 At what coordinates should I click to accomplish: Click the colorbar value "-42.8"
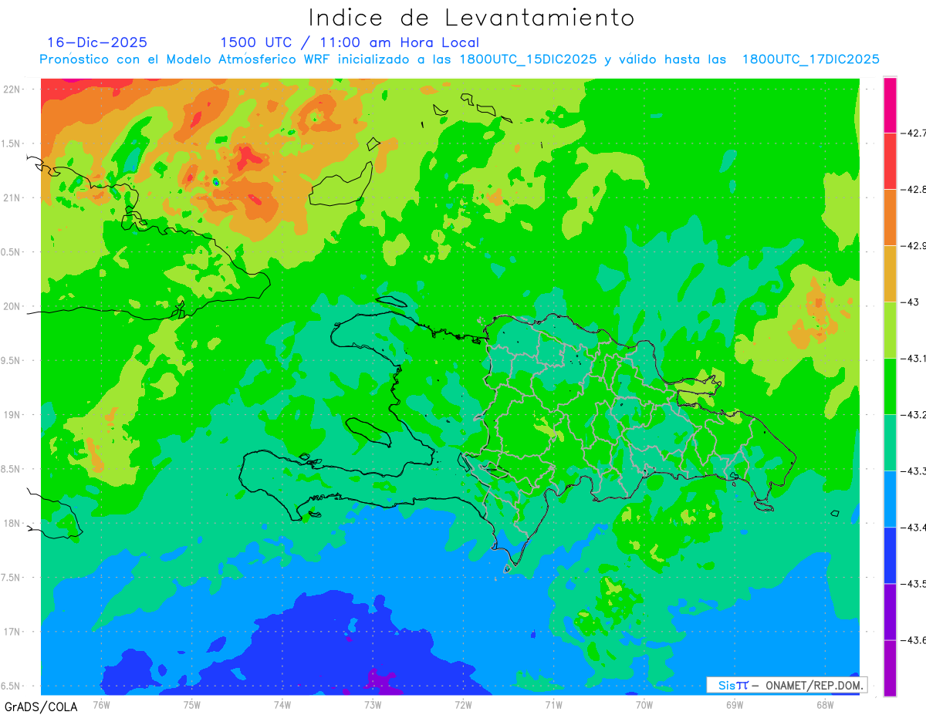coord(915,190)
